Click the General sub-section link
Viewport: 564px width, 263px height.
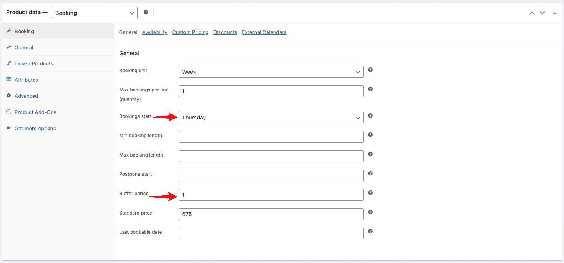point(128,32)
